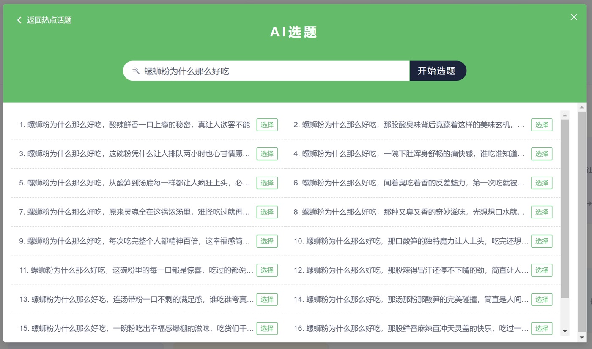Pick topic 4 using 选择 button
The image size is (592, 349).
pos(542,154)
